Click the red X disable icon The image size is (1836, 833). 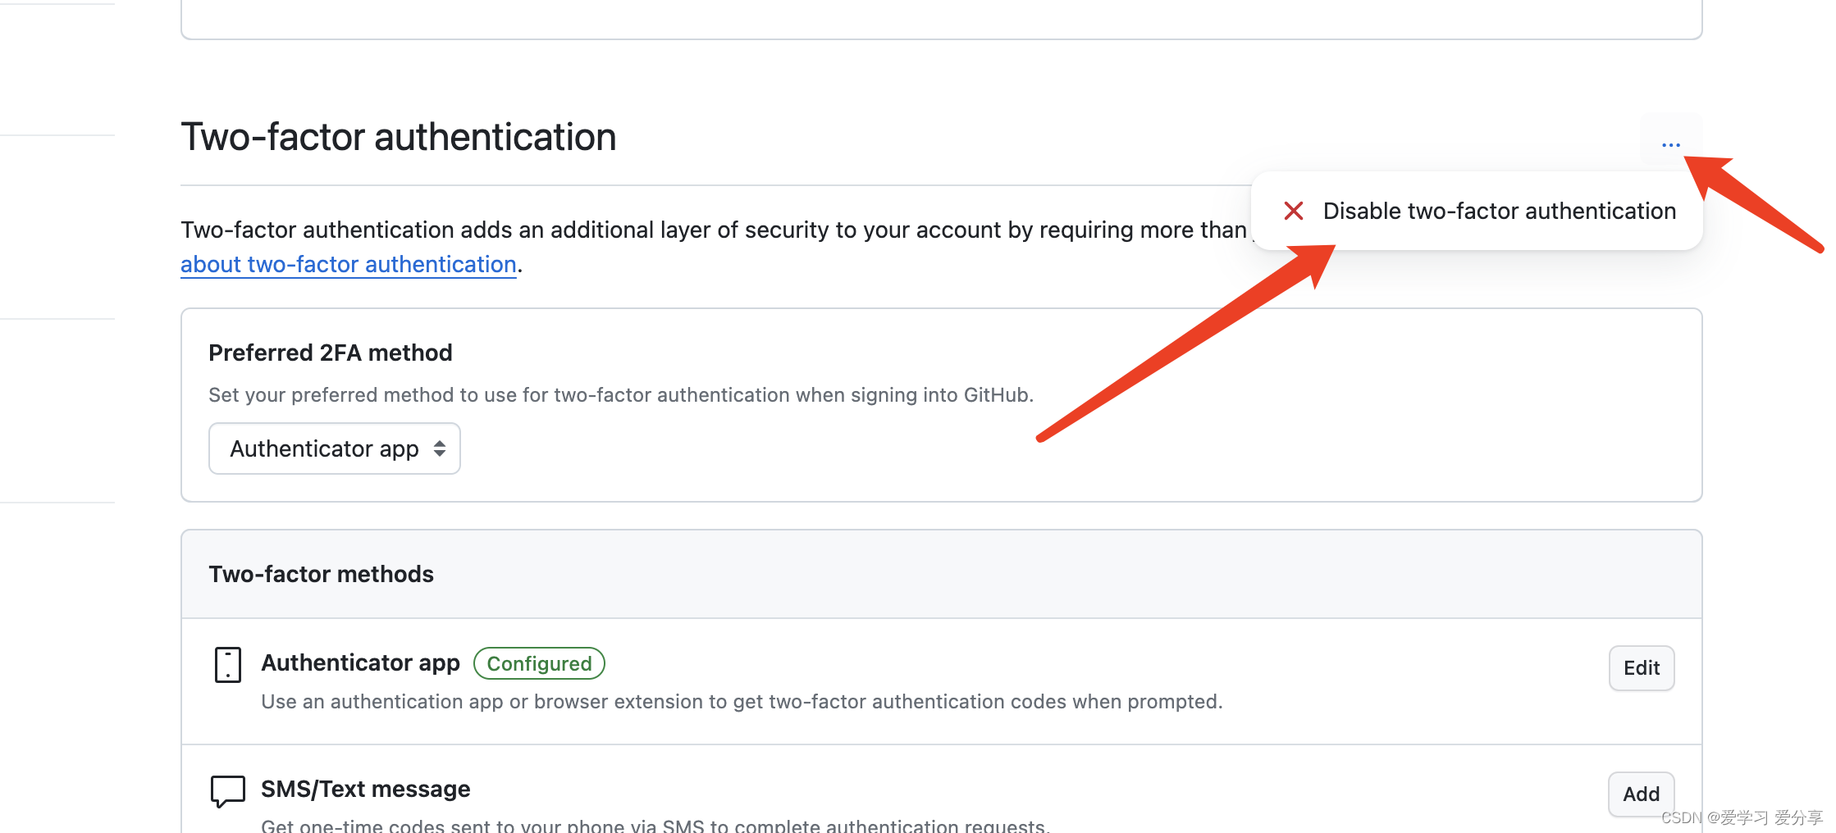tap(1294, 211)
